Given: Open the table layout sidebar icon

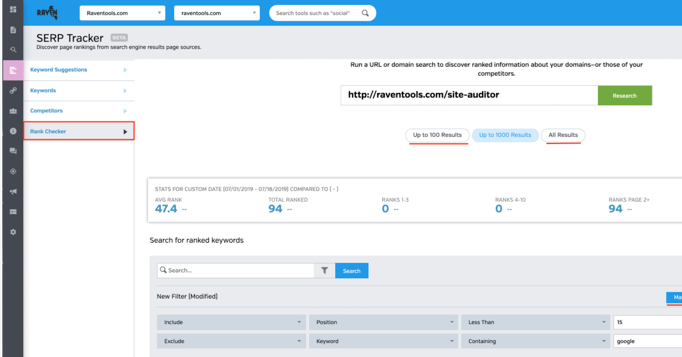Looking at the screenshot, I should coord(13,211).
